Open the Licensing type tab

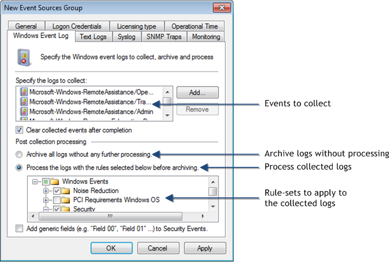coord(136,26)
